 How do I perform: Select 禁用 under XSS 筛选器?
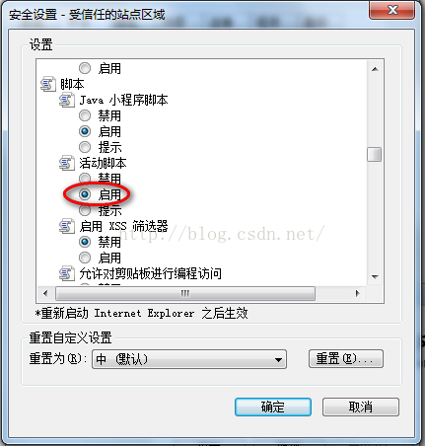(x=85, y=242)
